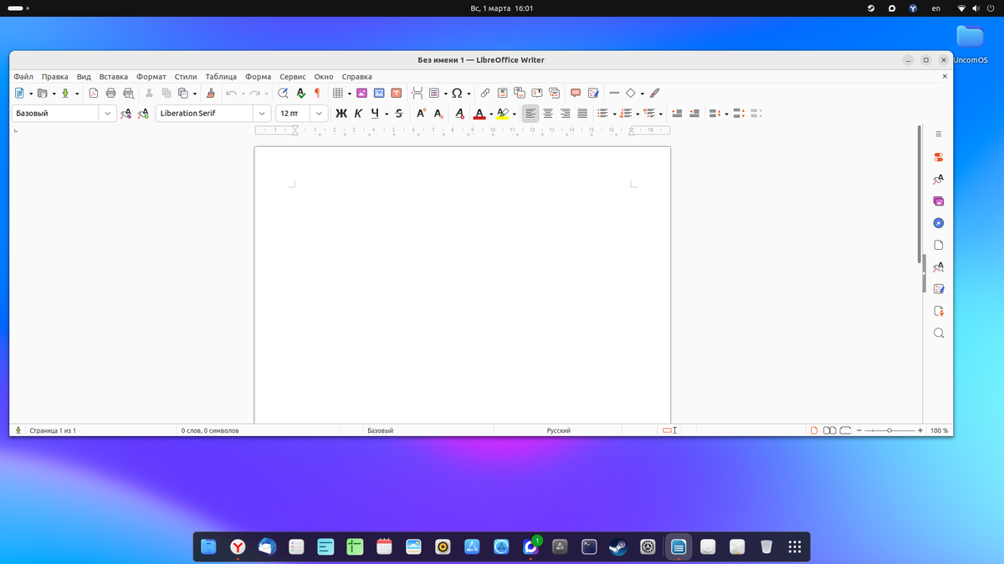Screen dimensions: 1004x564
Task: Insert a comment
Action: click(x=575, y=93)
